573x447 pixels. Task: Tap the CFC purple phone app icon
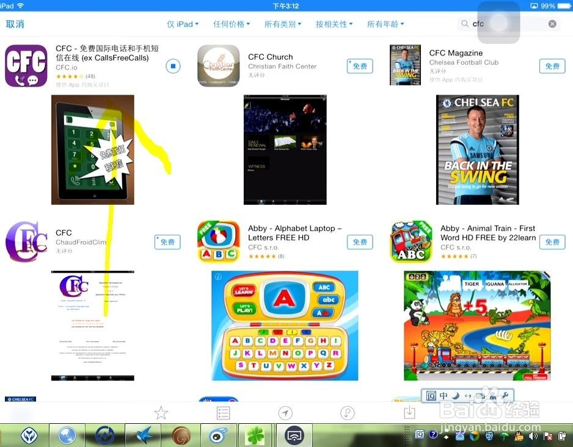pos(26,66)
